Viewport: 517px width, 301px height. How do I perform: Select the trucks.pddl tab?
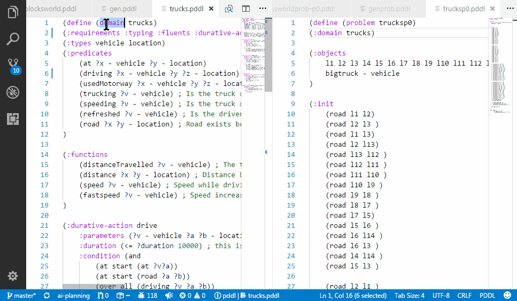click(x=186, y=9)
